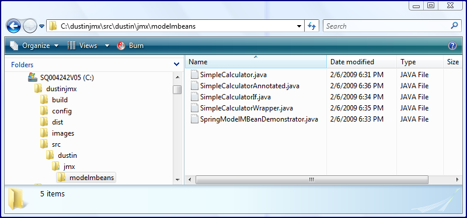
Task: Open the Views dropdown arrow
Action: pyautogui.click(x=107, y=46)
